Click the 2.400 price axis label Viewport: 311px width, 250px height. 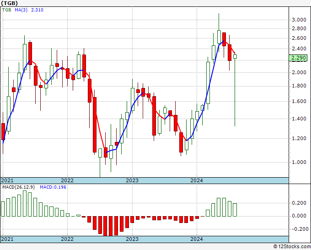coord(299,49)
